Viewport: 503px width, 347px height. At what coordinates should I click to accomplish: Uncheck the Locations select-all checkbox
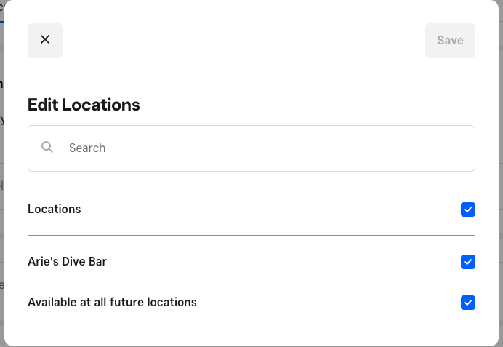point(468,210)
